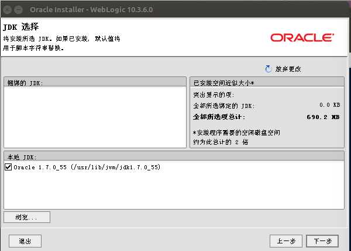Proceed with the 下一步 next button

click(322, 241)
